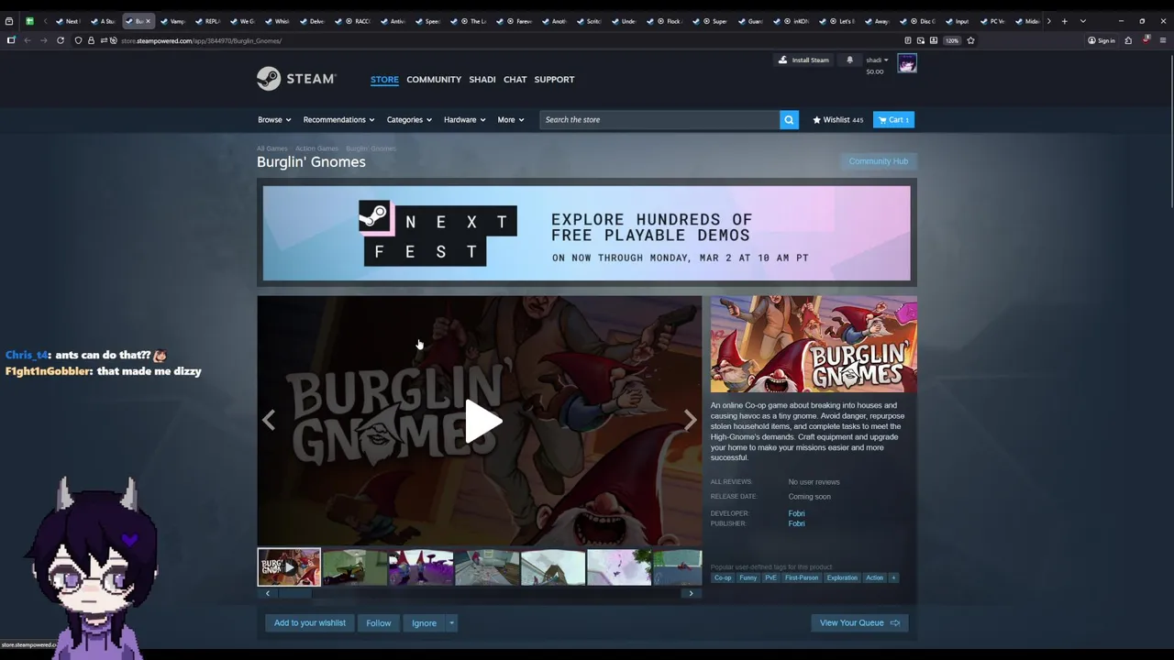The width and height of the screenshot is (1174, 660).
Task: Click the Next Fest banner
Action: (587, 234)
